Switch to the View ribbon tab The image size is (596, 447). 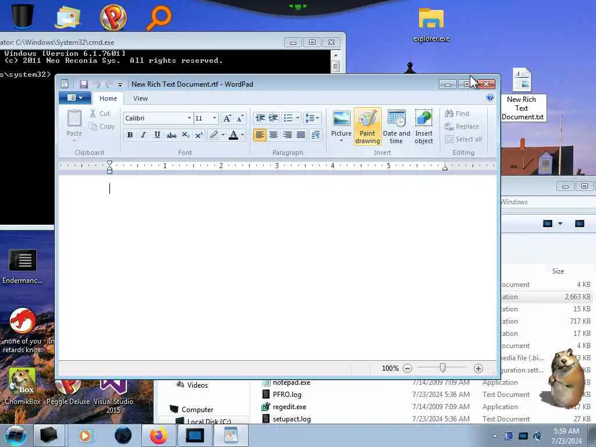(x=140, y=98)
